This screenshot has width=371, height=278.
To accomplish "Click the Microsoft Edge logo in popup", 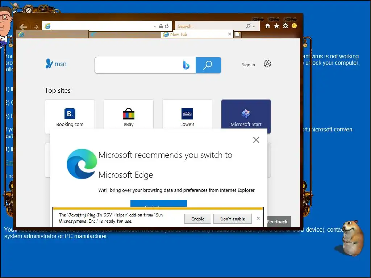I will point(82,164).
